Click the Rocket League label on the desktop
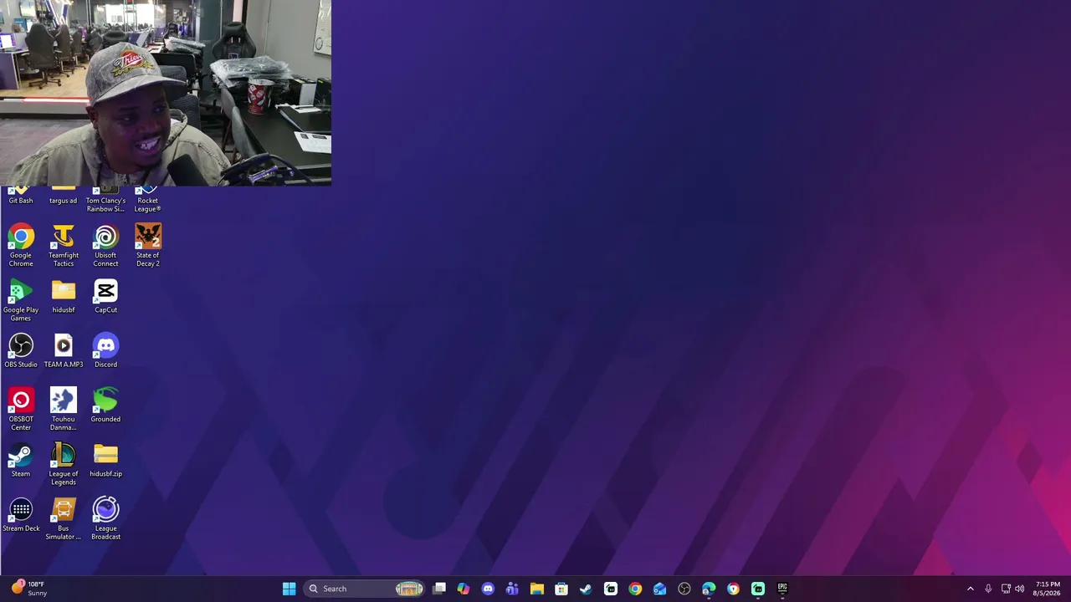1071x602 pixels. (x=148, y=205)
